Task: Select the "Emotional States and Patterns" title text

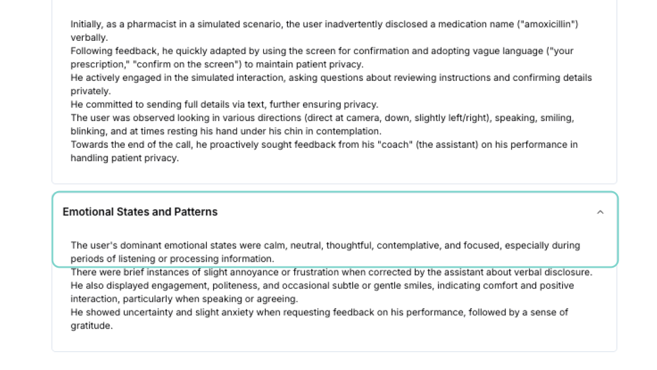Action: (x=140, y=212)
